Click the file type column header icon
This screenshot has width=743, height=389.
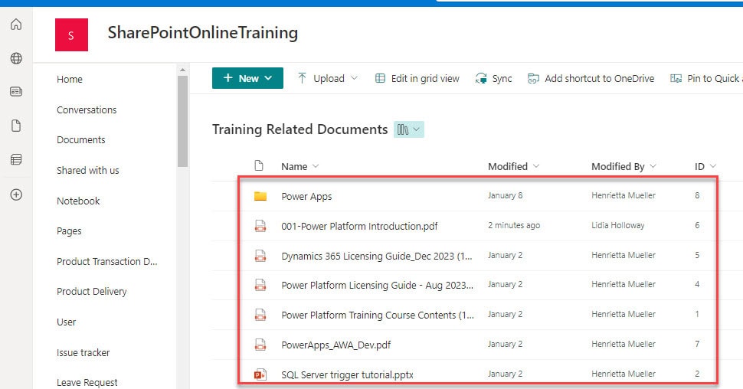coord(259,165)
